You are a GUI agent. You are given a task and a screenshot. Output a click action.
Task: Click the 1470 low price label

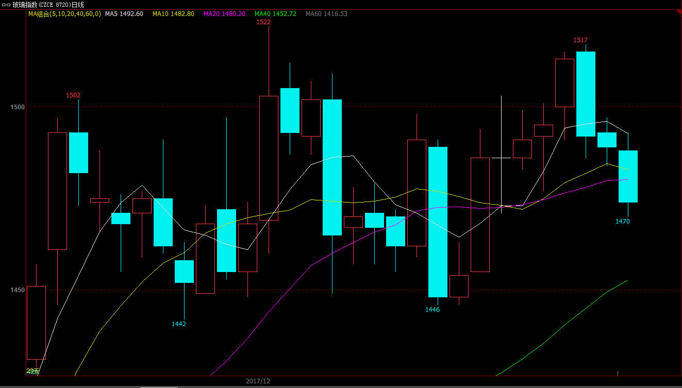click(x=623, y=222)
